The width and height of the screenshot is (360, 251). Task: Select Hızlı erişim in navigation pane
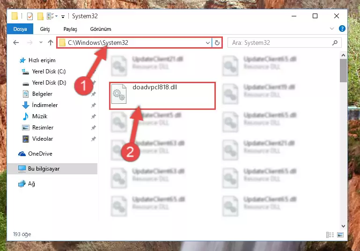click(x=42, y=60)
